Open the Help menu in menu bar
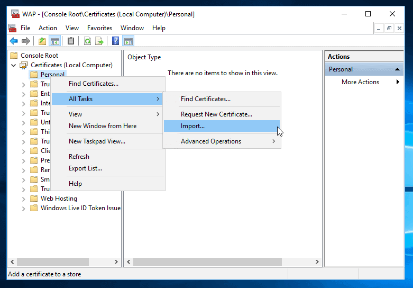Screen dimensions: 413x288 click(x=159, y=28)
